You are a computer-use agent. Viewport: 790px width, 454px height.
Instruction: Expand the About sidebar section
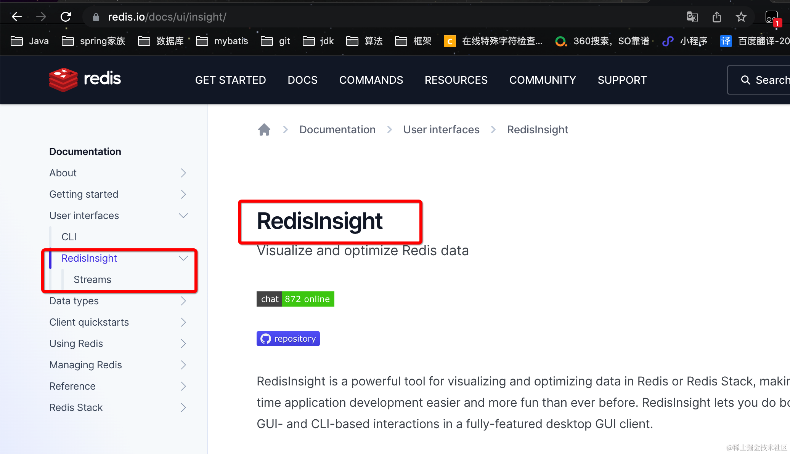(x=183, y=173)
